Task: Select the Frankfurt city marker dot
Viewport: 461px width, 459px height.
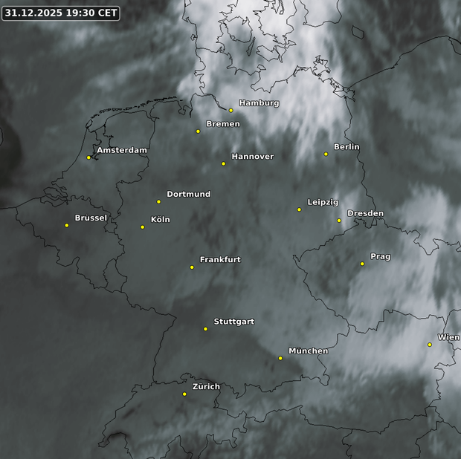Action: [192, 267]
